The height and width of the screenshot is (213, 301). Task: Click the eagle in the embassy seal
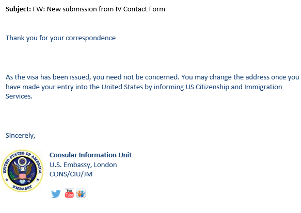[x=22, y=170]
